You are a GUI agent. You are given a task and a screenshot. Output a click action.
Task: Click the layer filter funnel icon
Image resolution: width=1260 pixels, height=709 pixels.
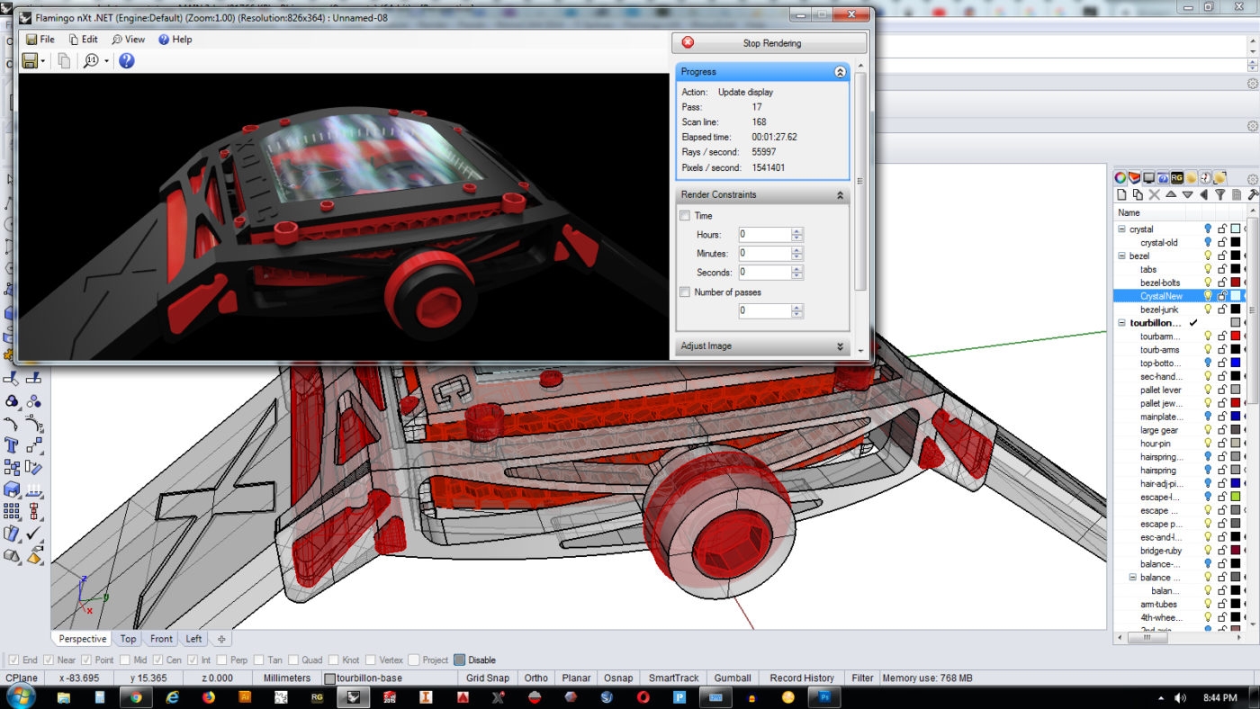pyautogui.click(x=1219, y=194)
